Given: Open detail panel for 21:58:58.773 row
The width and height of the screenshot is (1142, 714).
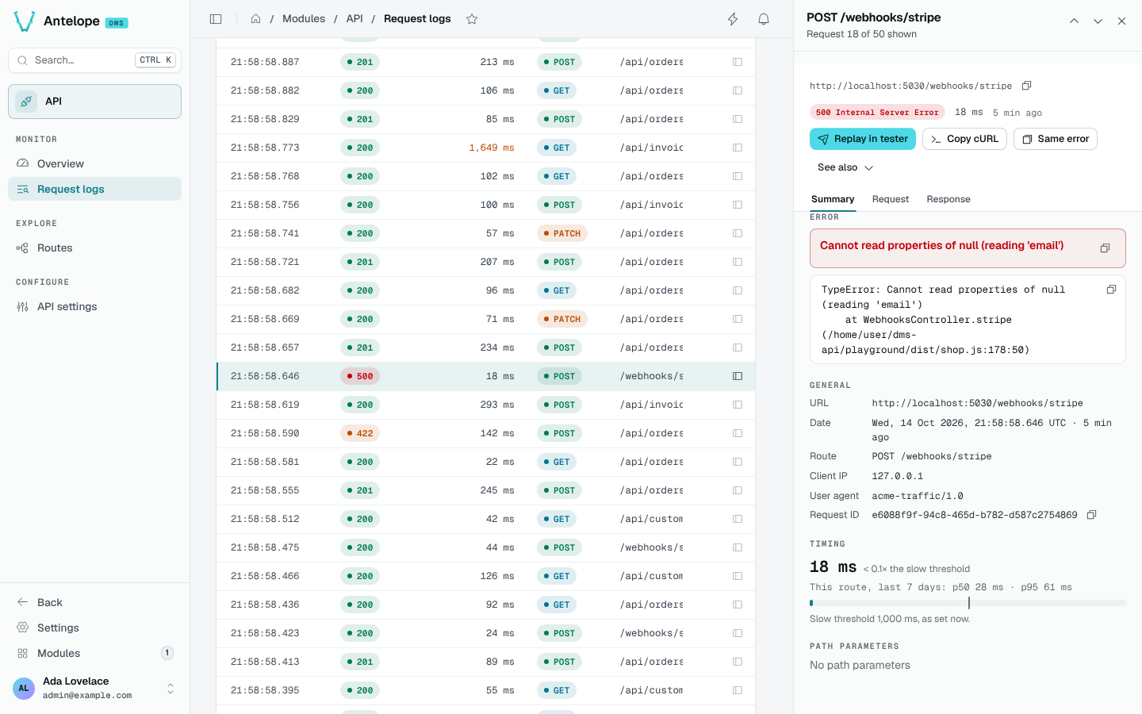Looking at the screenshot, I should coord(738,148).
